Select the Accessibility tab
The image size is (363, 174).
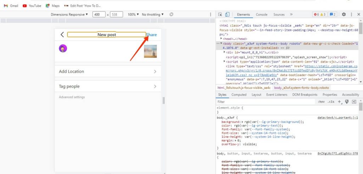[x=351, y=95]
